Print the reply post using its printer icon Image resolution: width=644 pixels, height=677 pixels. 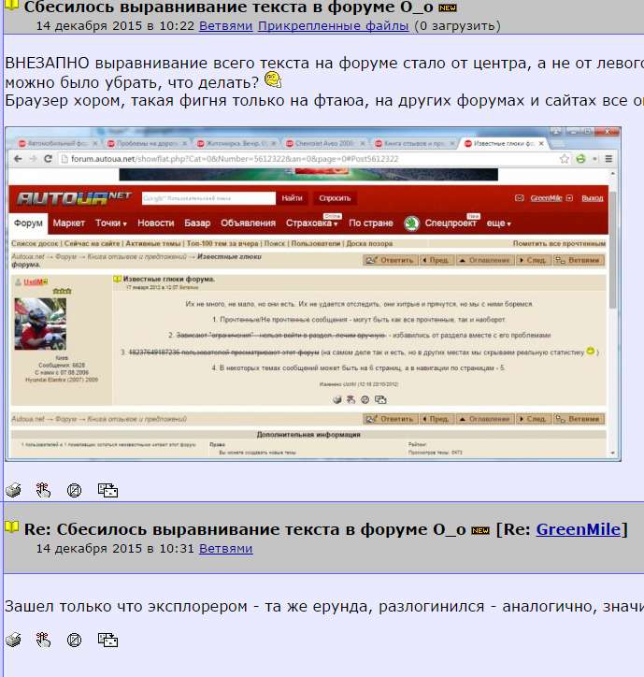coord(13,641)
